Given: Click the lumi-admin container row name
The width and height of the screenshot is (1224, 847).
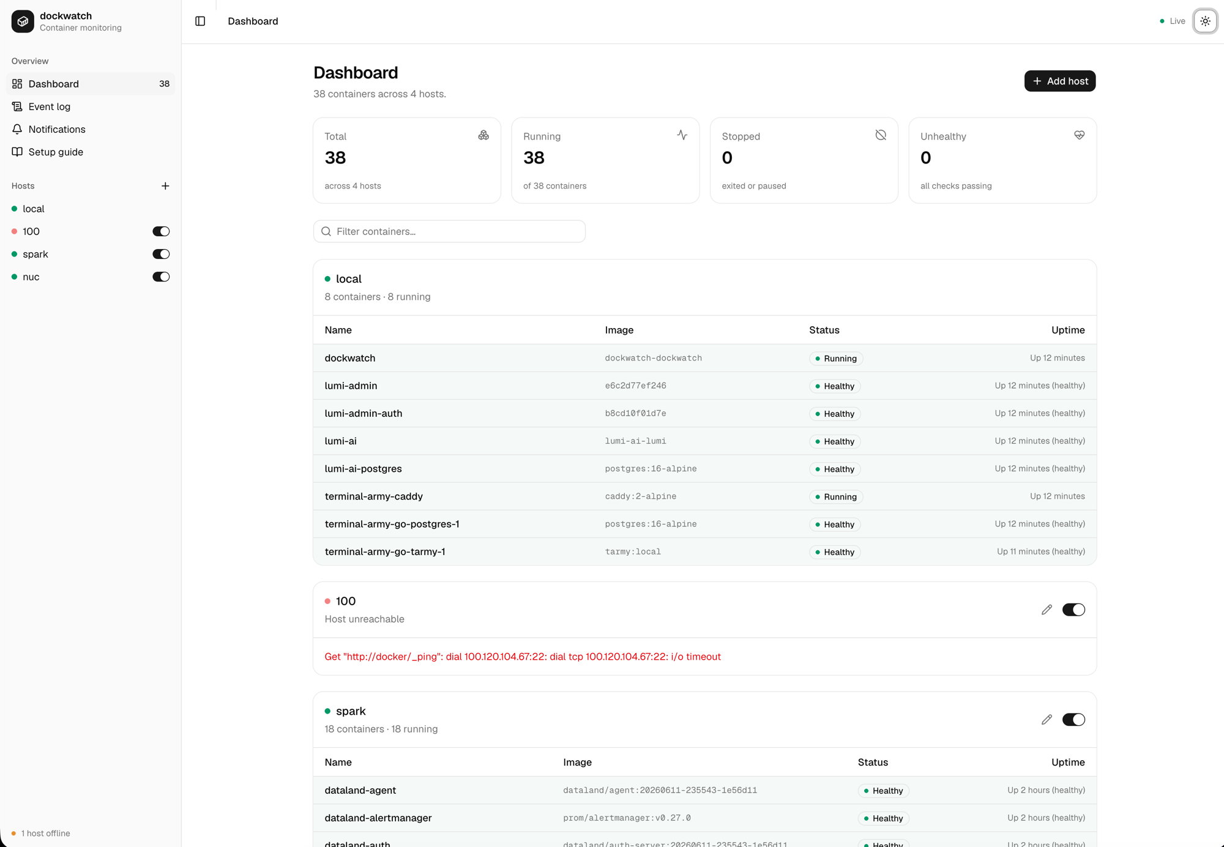Looking at the screenshot, I should coord(351,386).
